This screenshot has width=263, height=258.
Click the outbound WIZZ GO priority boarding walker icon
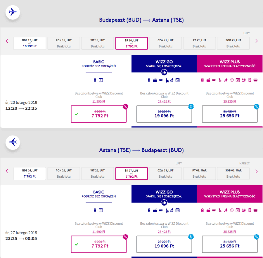(x=172, y=80)
